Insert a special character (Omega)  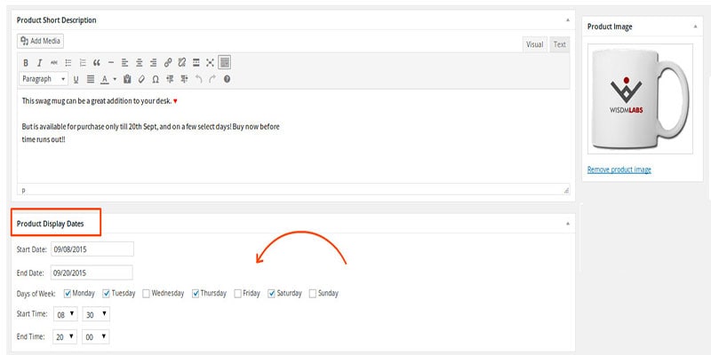click(x=156, y=79)
